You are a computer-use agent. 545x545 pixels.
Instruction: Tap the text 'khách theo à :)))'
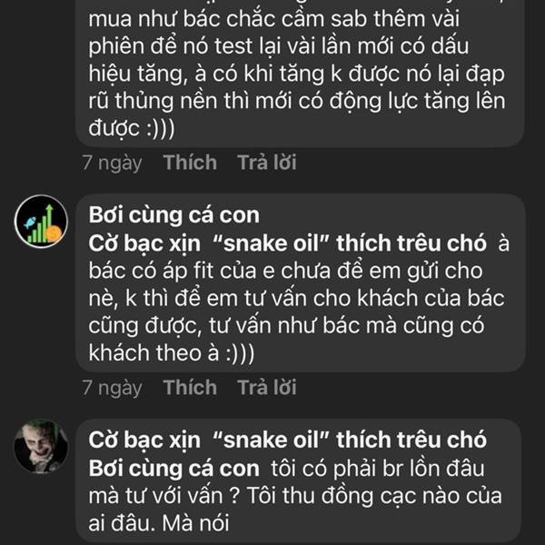click(x=172, y=353)
